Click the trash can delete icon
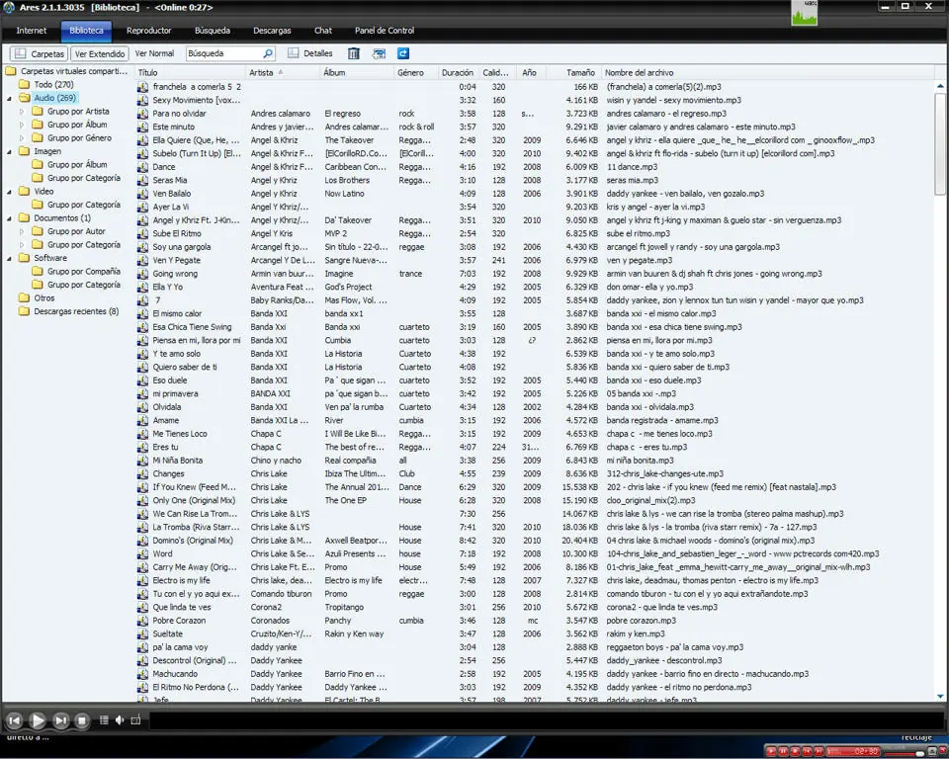The width and height of the screenshot is (949, 759). pyautogui.click(x=354, y=53)
